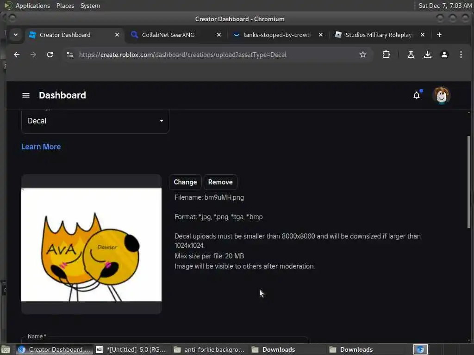View site information icon in address bar
The width and height of the screenshot is (474, 355).
coord(70,55)
